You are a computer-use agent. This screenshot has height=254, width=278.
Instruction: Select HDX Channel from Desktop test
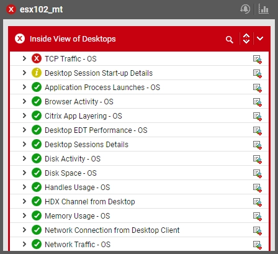click(90, 202)
